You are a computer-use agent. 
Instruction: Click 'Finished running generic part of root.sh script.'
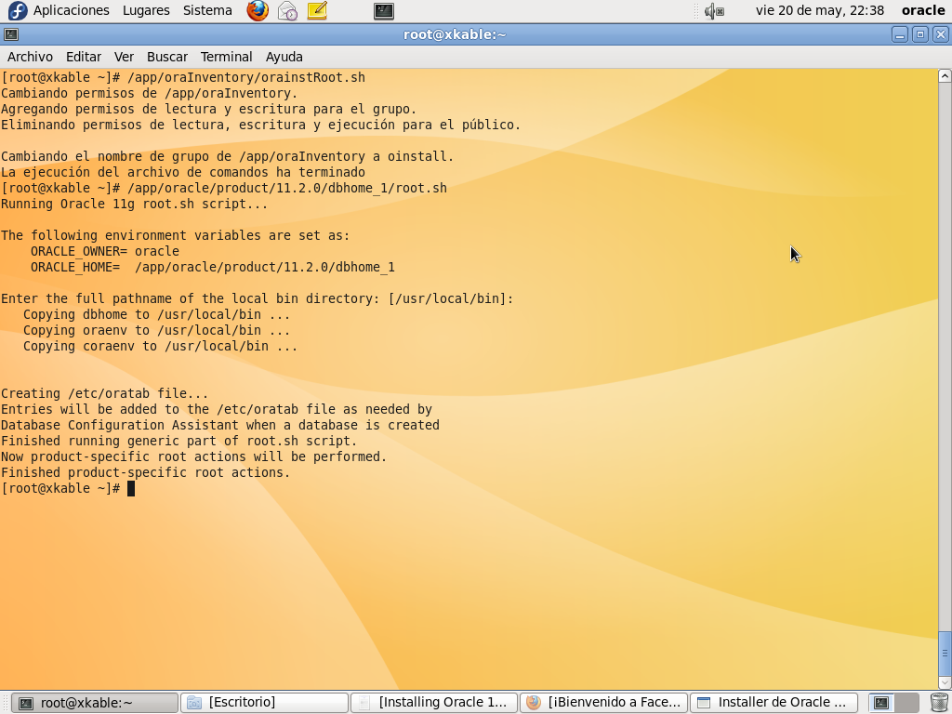tap(179, 441)
